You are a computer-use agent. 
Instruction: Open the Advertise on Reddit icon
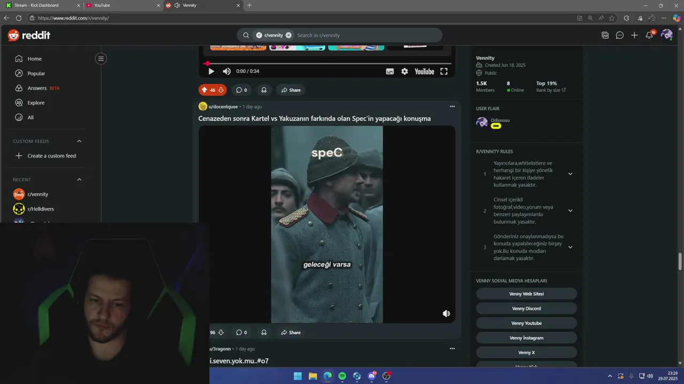[x=605, y=35]
